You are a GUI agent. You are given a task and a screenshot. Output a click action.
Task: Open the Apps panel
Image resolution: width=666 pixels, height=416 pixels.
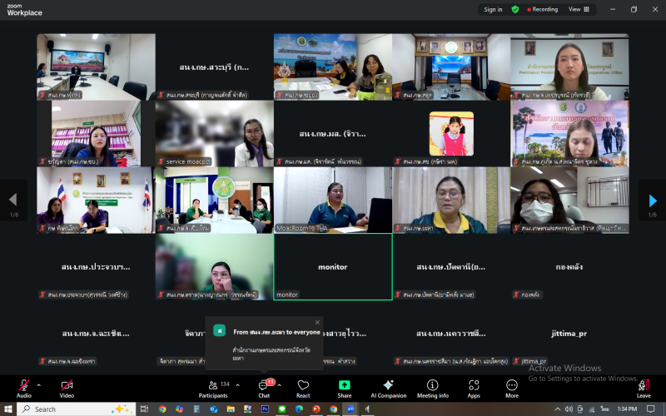pos(474,388)
